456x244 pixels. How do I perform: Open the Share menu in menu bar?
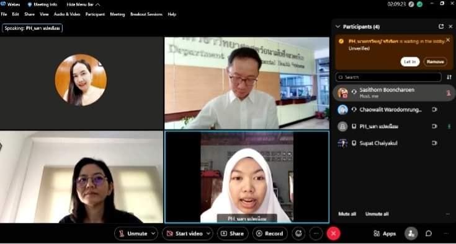pos(29,14)
